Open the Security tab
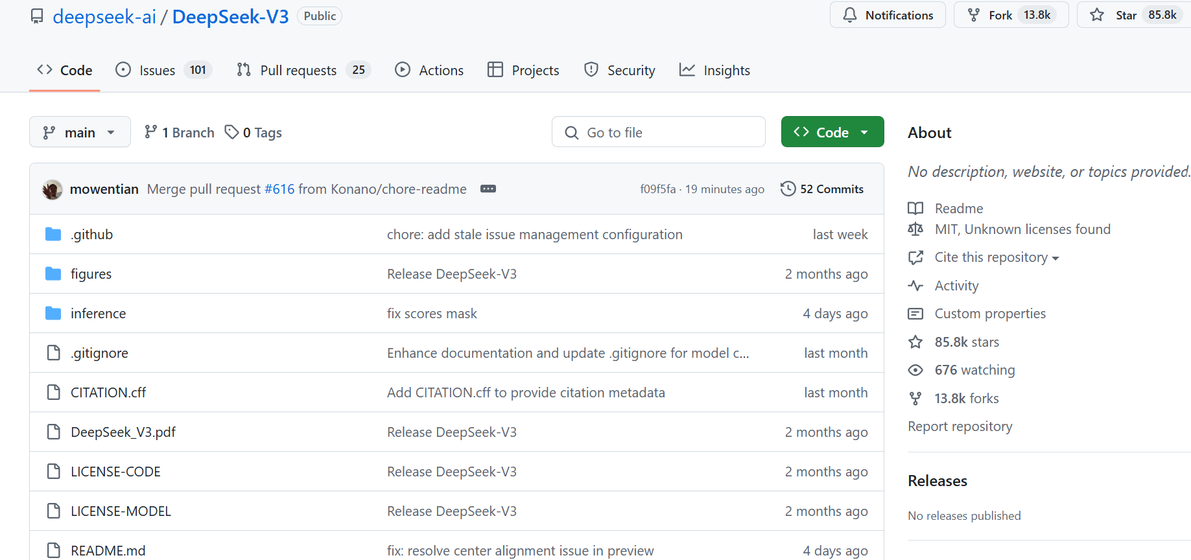The height and width of the screenshot is (560, 1191). (x=620, y=70)
